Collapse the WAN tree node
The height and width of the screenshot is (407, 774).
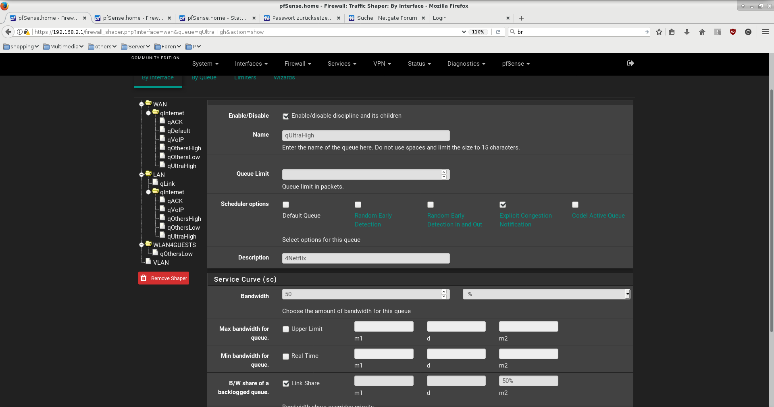click(x=141, y=104)
